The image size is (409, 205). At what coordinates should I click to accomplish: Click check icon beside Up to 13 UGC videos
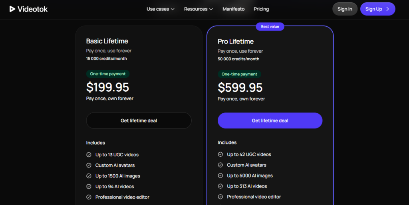tap(89, 155)
